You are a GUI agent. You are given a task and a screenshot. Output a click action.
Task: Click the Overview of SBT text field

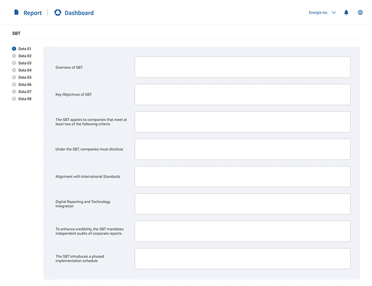tap(242, 67)
